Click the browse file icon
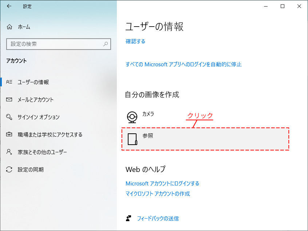This screenshot has height=231, width=308. [x=132, y=139]
